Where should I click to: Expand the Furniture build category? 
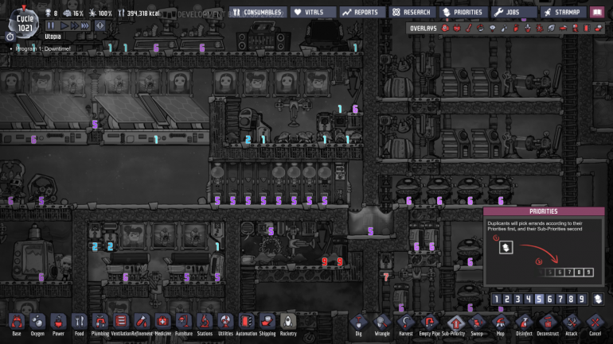click(x=184, y=323)
